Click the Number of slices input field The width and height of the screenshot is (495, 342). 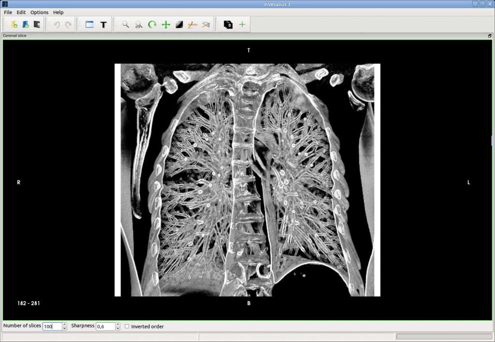(52, 327)
